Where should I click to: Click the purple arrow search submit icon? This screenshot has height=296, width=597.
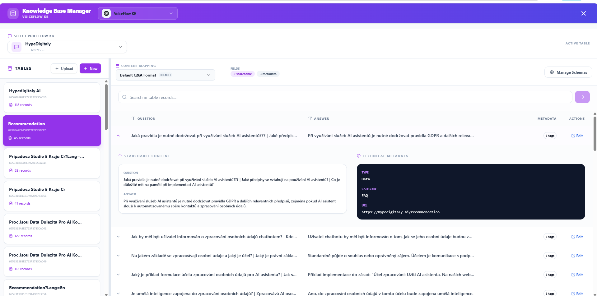click(582, 97)
